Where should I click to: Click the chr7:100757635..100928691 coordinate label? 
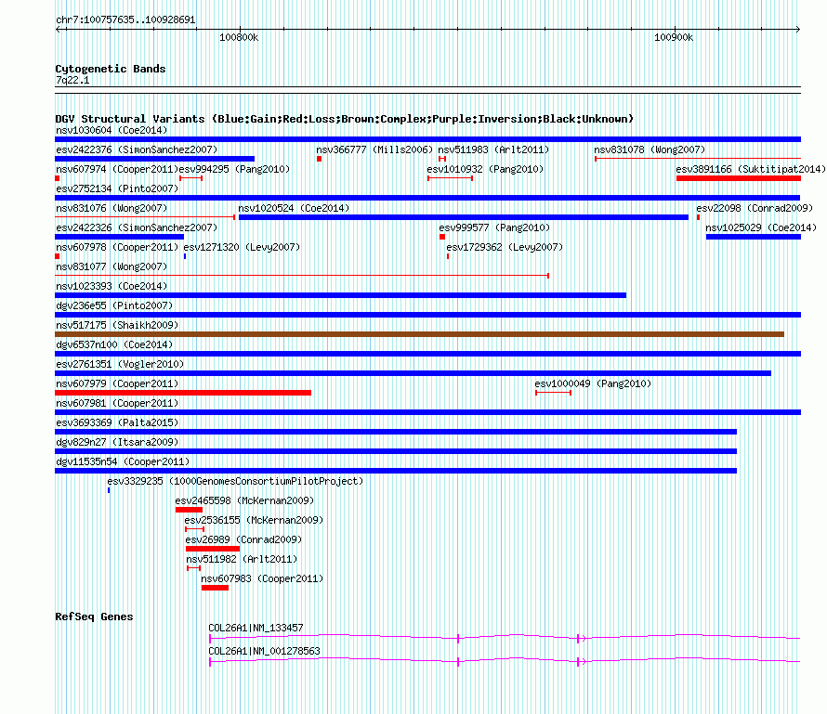(x=125, y=19)
